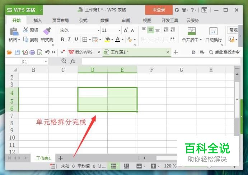This screenshot has width=248, height=175.
Task: Toggle bold formatting
Action: 62,39
